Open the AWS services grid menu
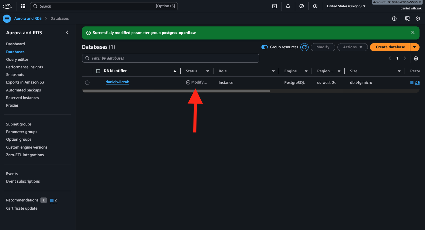This screenshot has height=230, width=425. 23,6
